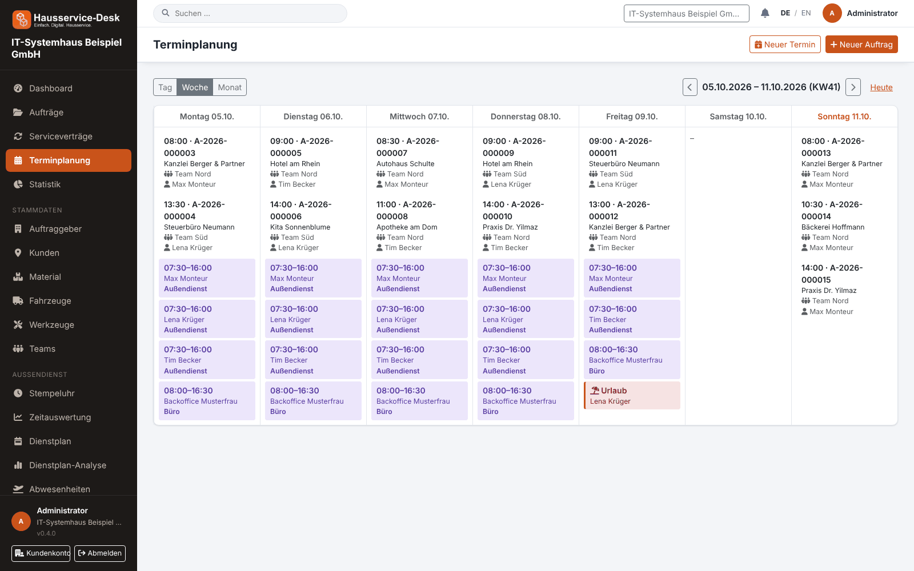Open appointment A-2026-000015 Praxis Dr. Yilmaz
914x571 pixels.
coord(844,289)
